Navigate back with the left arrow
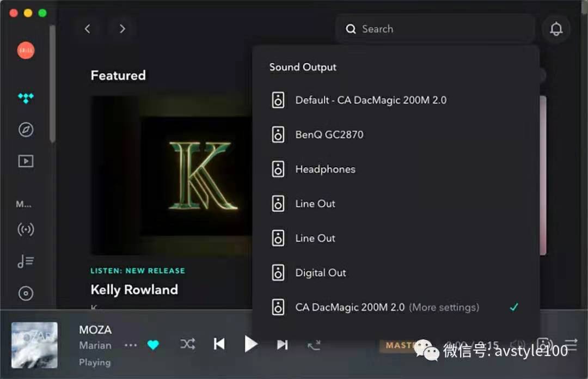588x379 pixels. [87, 29]
